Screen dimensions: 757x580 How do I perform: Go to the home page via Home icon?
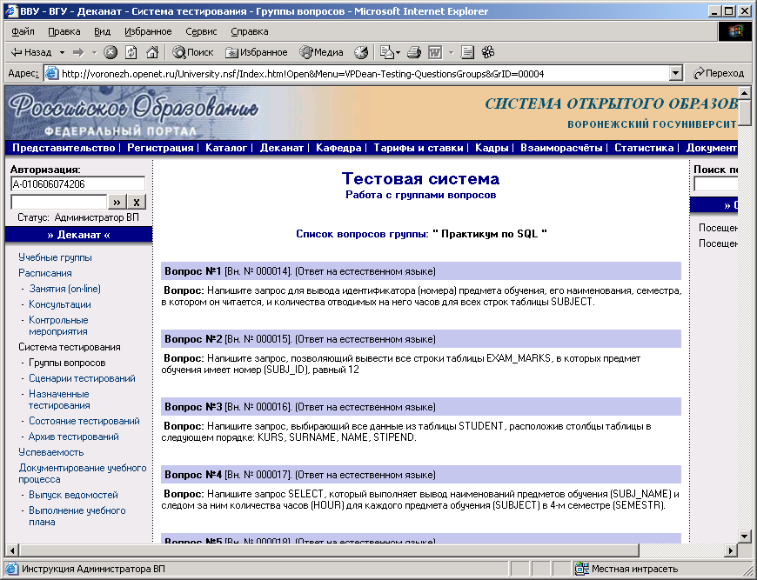(x=152, y=52)
